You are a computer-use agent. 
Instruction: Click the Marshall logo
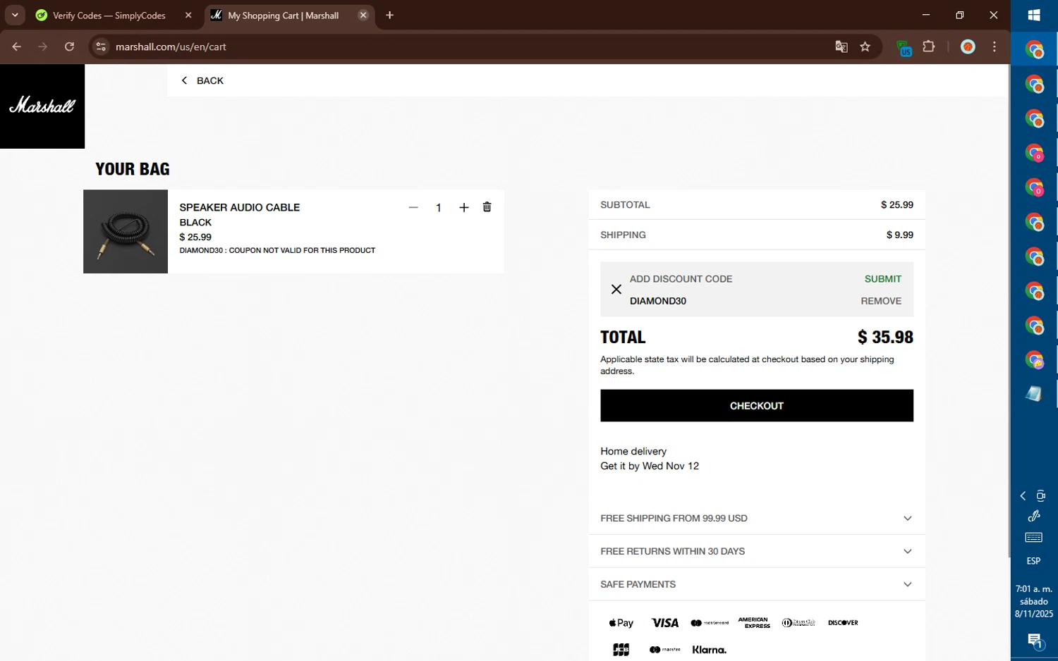click(42, 106)
